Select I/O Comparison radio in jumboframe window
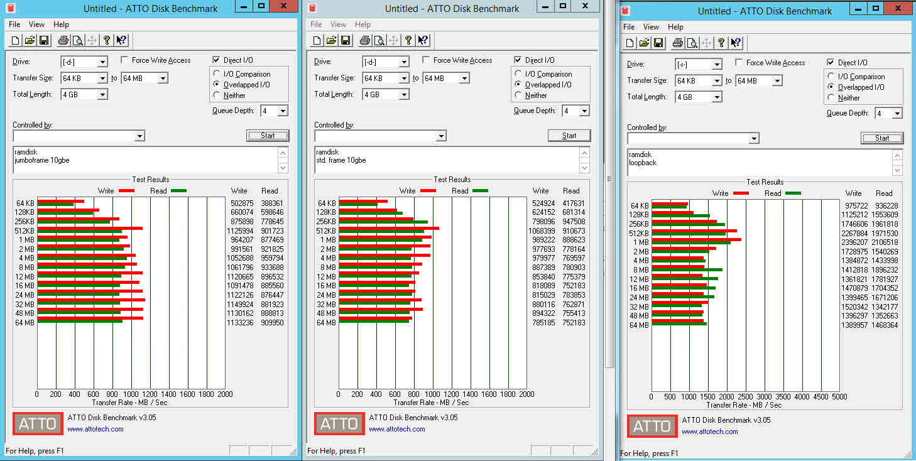The image size is (916, 461). (217, 74)
